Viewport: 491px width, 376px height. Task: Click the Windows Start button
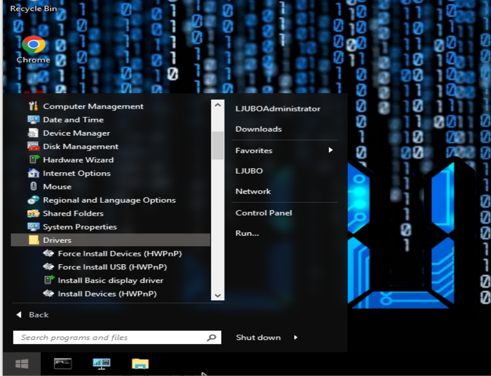[22, 364]
